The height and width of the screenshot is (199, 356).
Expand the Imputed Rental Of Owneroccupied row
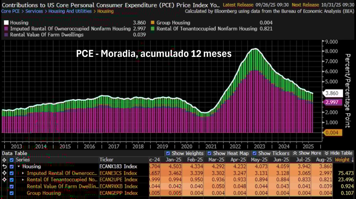[x=23, y=173]
